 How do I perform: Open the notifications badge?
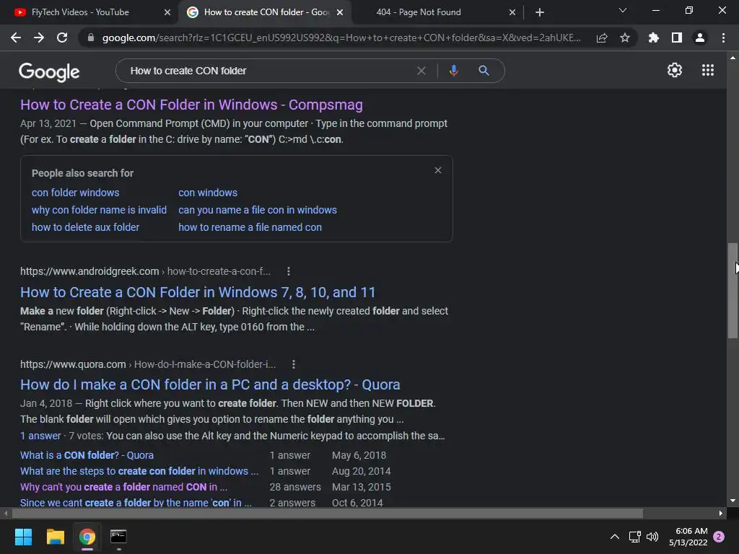click(719, 537)
